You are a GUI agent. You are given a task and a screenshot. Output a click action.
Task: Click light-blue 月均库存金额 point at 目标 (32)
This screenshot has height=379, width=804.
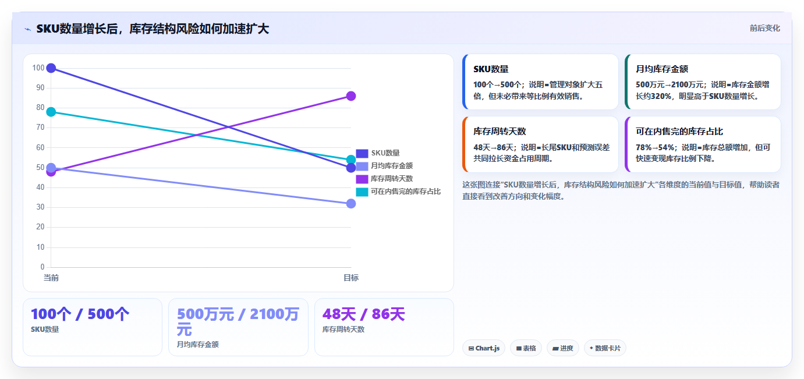point(351,204)
